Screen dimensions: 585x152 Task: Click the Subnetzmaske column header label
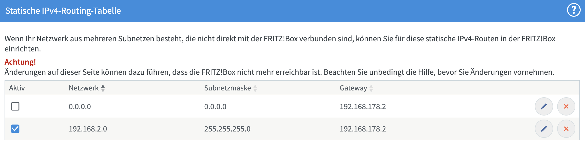click(x=227, y=88)
